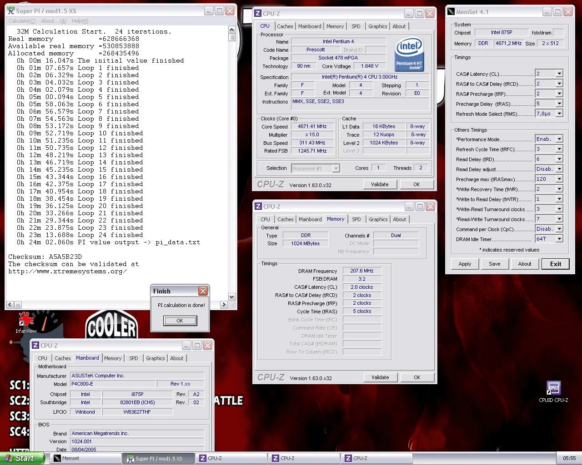Open Graphics tab in top CPU-Z window
The width and height of the screenshot is (582, 465).
point(378,26)
